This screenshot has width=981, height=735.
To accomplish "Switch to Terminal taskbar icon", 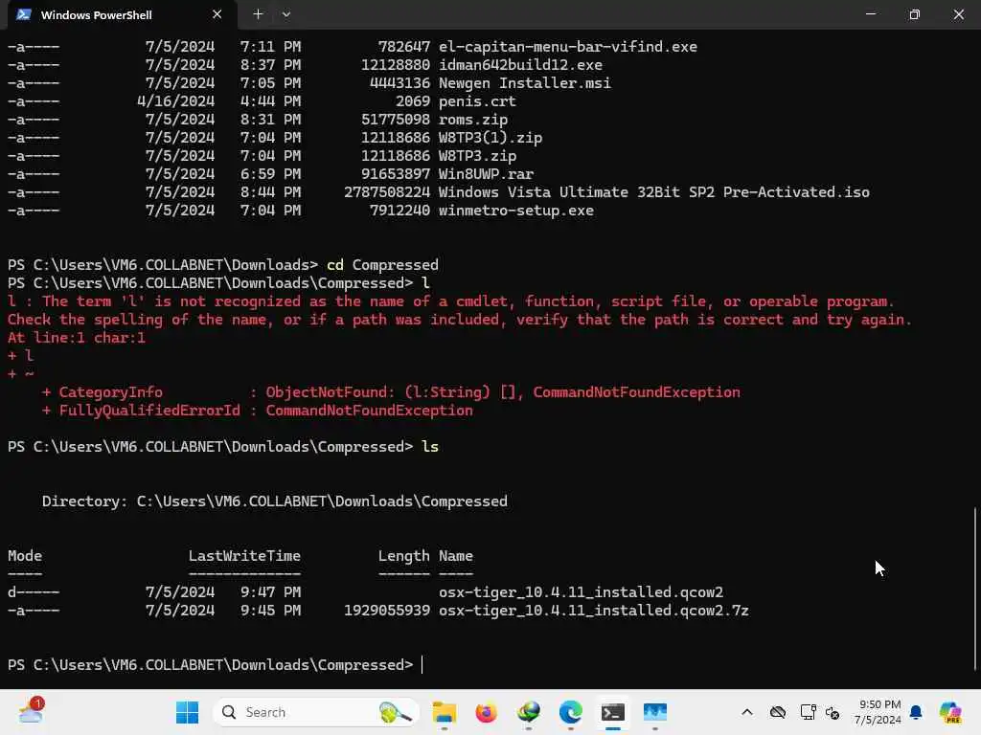I will (612, 712).
